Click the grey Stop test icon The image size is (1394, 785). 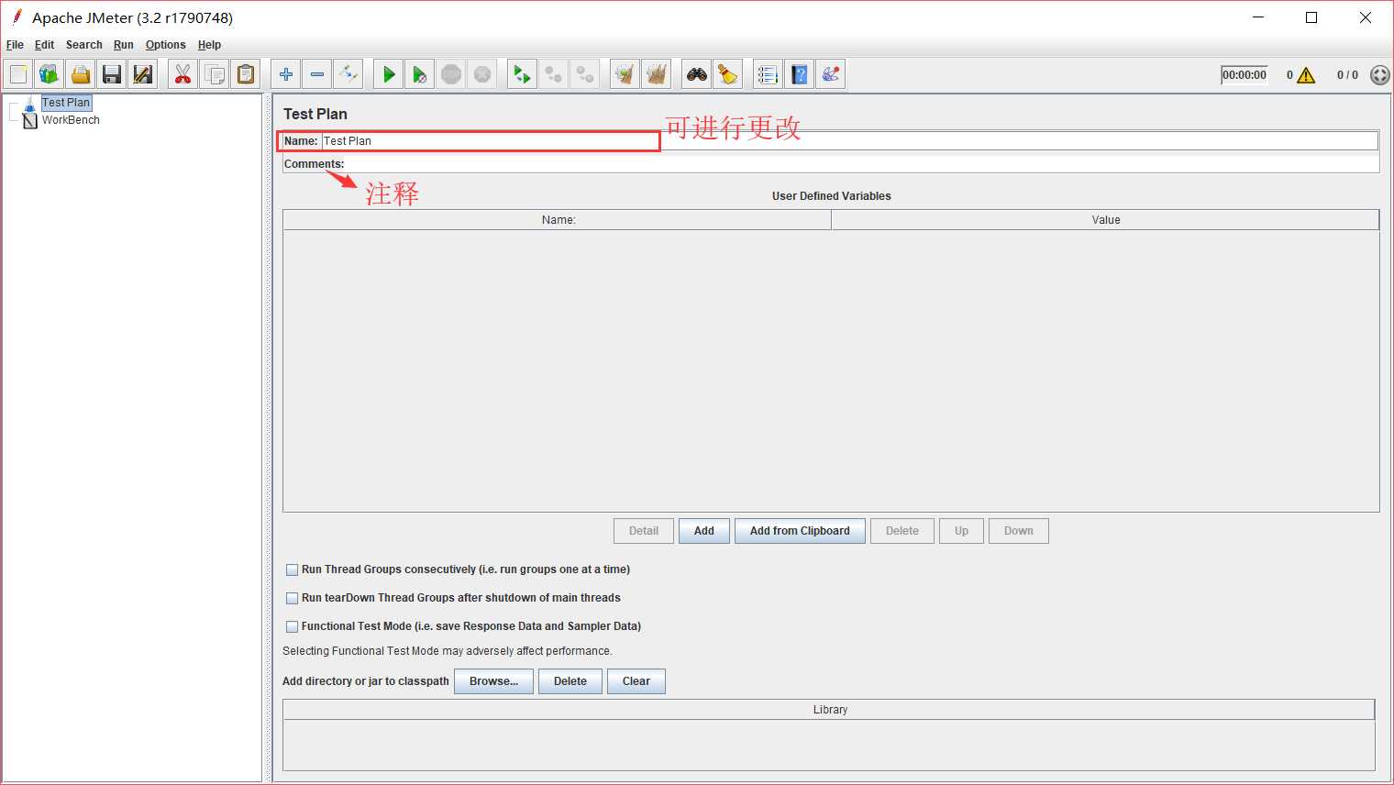(x=451, y=74)
